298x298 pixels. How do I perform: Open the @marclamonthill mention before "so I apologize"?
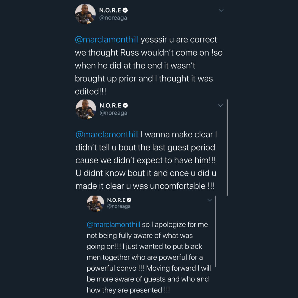[113, 225]
